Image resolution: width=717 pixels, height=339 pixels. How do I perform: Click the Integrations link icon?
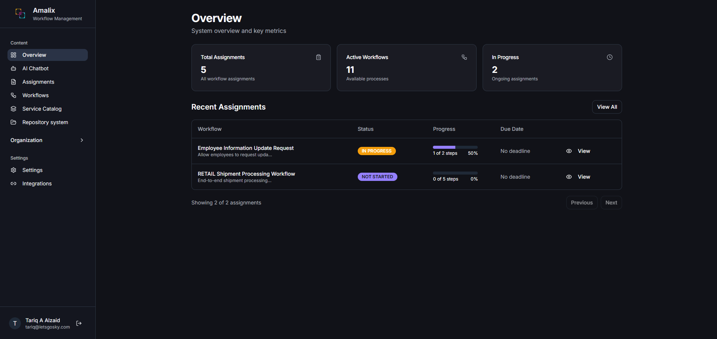click(13, 184)
